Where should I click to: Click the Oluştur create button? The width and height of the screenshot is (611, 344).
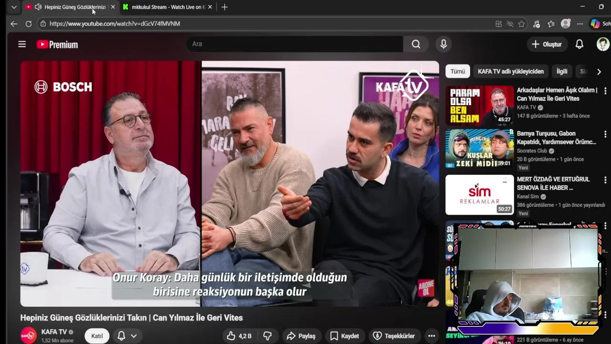pos(547,44)
